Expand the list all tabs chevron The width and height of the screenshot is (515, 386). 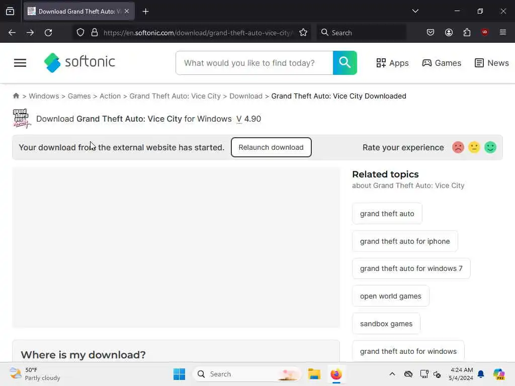(x=415, y=11)
